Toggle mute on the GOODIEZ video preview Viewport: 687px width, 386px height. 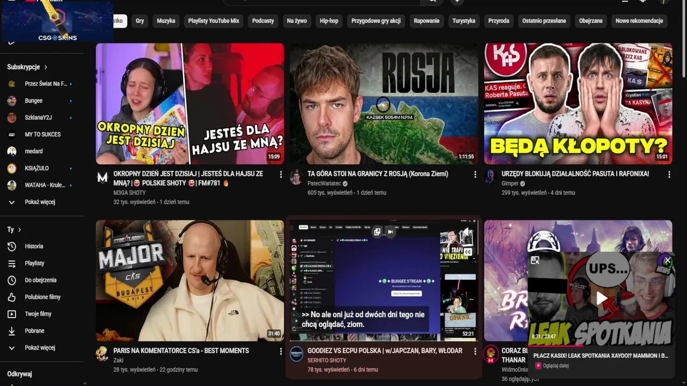point(467,232)
